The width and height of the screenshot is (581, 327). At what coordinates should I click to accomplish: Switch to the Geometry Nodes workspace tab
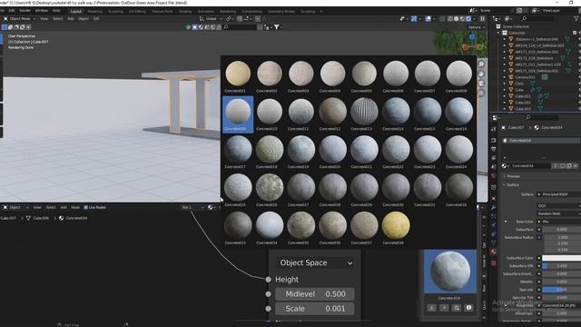(281, 12)
